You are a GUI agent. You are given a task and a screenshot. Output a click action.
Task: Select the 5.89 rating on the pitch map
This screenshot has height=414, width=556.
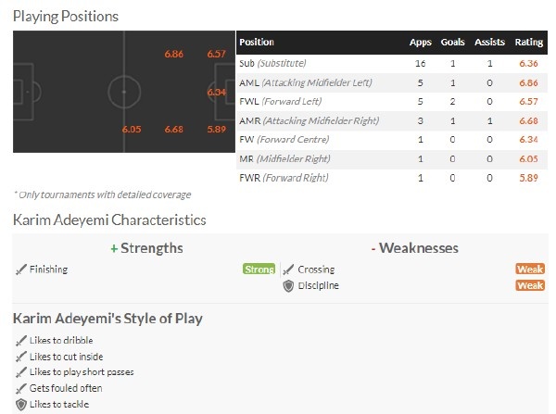pyautogui.click(x=216, y=129)
